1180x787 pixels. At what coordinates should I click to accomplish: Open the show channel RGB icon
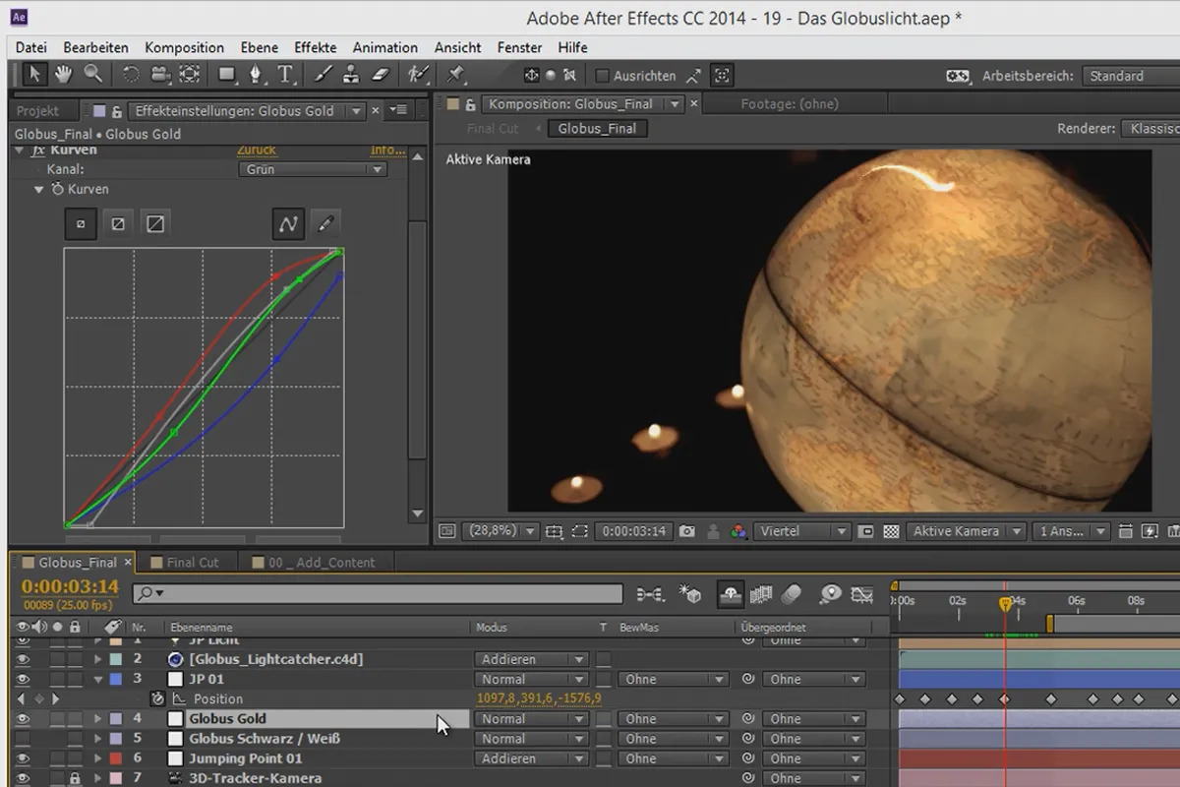tap(737, 531)
